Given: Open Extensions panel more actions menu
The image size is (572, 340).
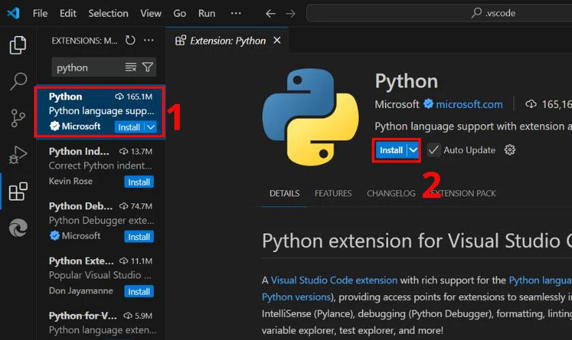Looking at the screenshot, I should 148,40.
